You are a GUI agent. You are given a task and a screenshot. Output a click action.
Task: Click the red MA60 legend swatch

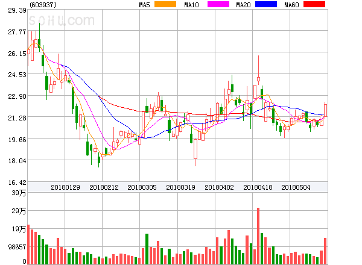(314, 4)
